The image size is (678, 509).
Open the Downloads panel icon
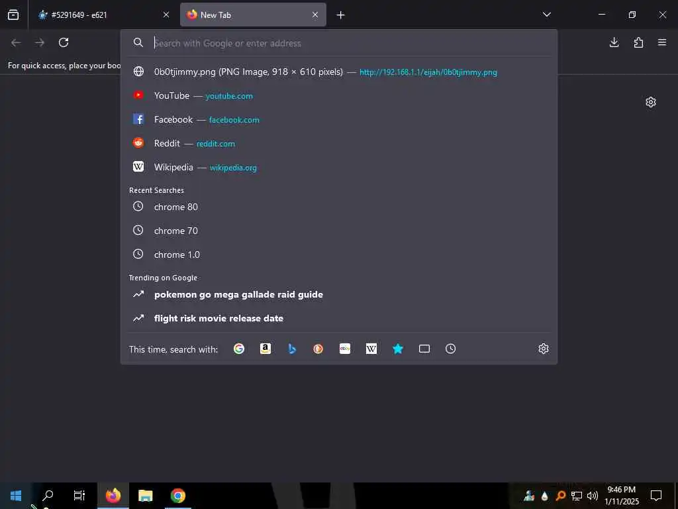614,42
